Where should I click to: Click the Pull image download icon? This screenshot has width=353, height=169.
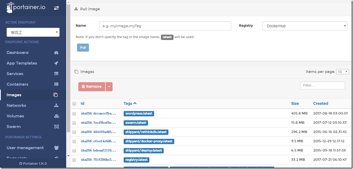coord(76,9)
